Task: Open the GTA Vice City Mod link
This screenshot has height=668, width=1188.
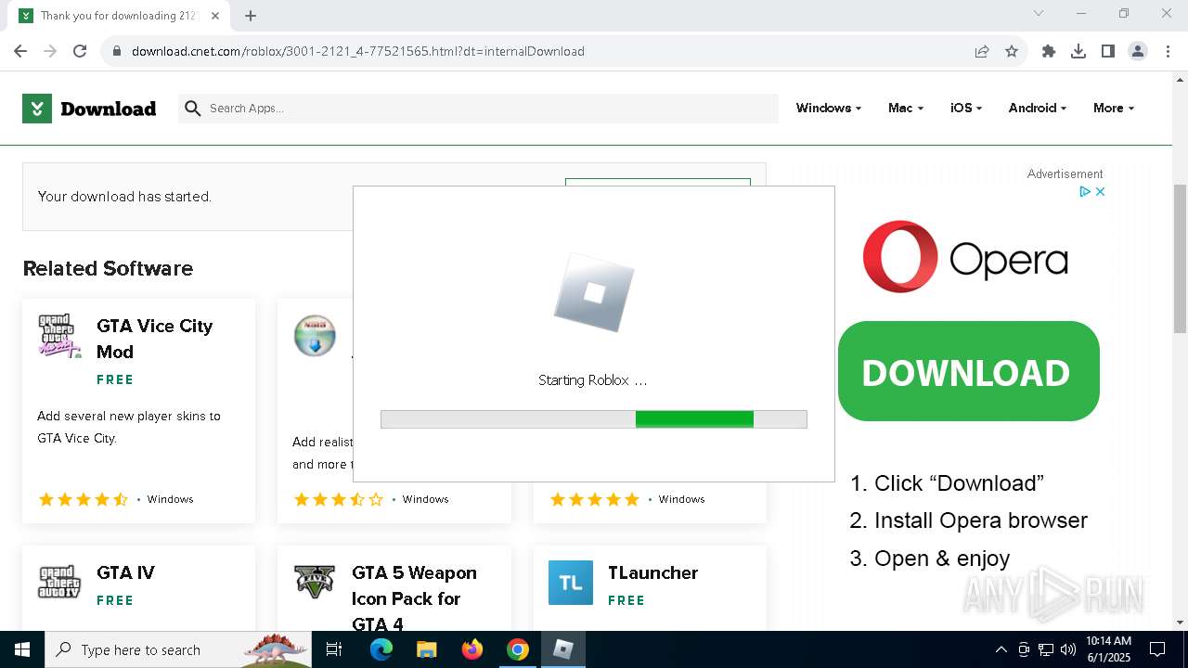Action: (x=154, y=339)
